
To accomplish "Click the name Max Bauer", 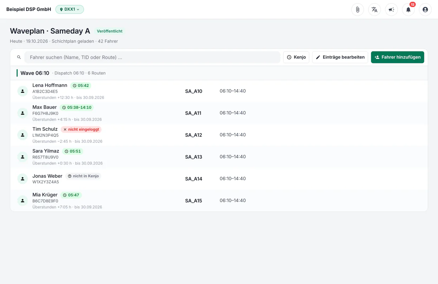I will pyautogui.click(x=45, y=107).
